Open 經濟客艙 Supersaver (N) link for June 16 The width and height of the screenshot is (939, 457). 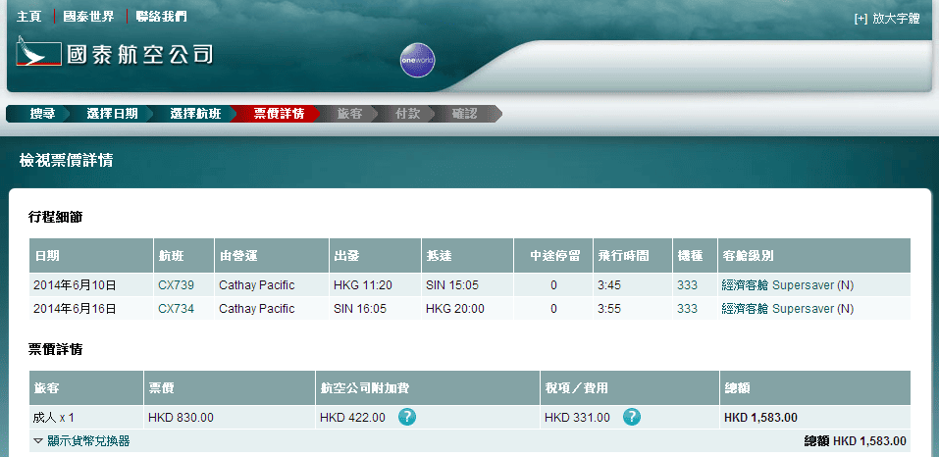coord(787,308)
